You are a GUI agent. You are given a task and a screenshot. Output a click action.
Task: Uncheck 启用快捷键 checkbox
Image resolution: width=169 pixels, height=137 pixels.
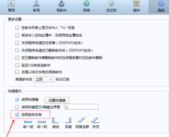tap(17, 100)
